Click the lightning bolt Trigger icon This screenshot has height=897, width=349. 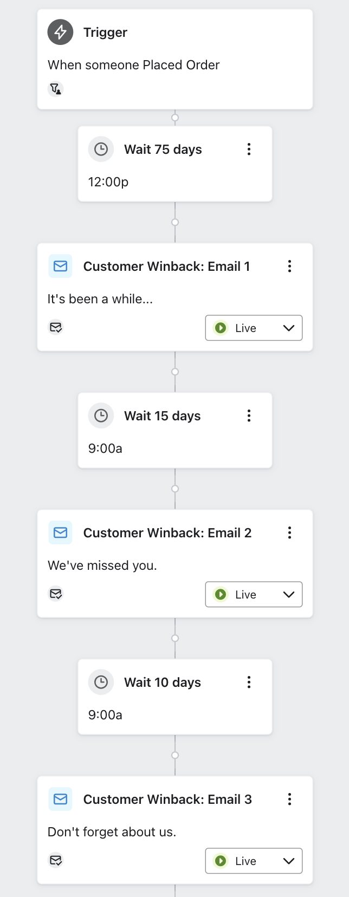tap(60, 32)
